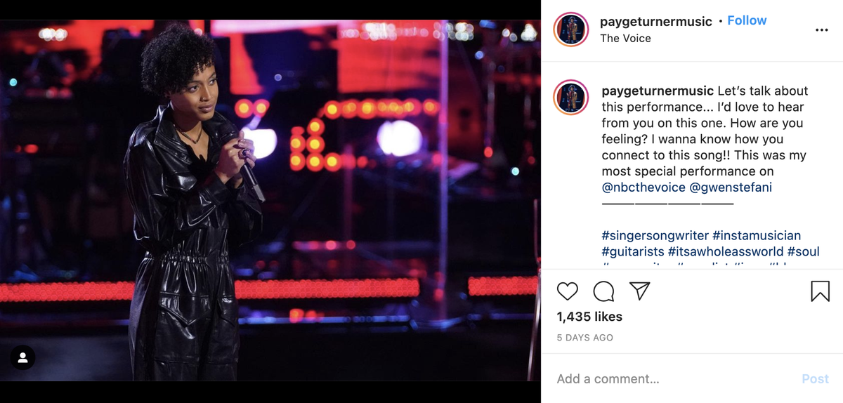Focus the Add a comment field
Viewport: 843px width, 403px height.
pyautogui.click(x=674, y=378)
